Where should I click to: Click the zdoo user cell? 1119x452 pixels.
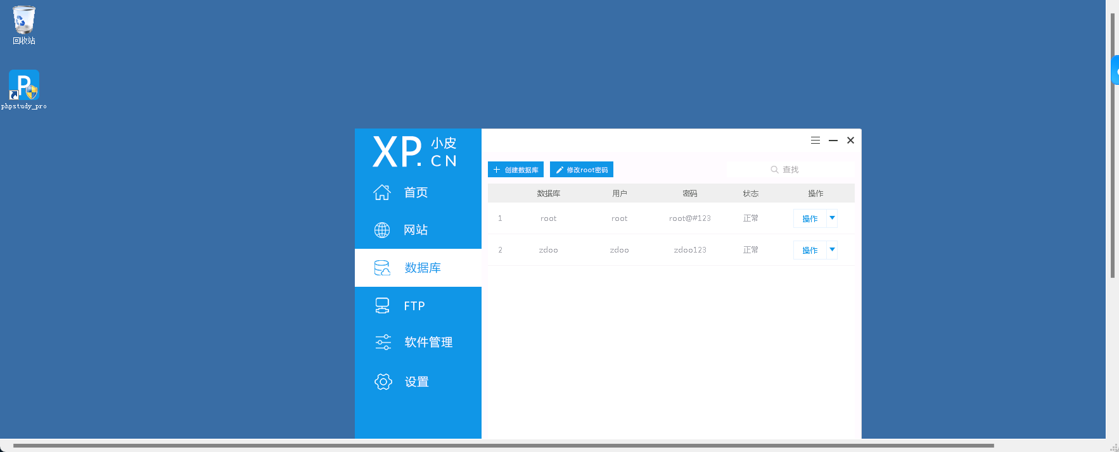pyautogui.click(x=620, y=250)
